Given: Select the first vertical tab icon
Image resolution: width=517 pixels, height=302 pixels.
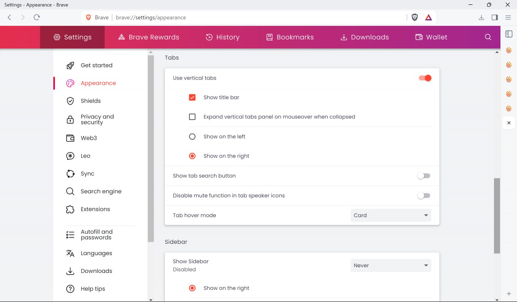Looking at the screenshot, I should coord(509,51).
